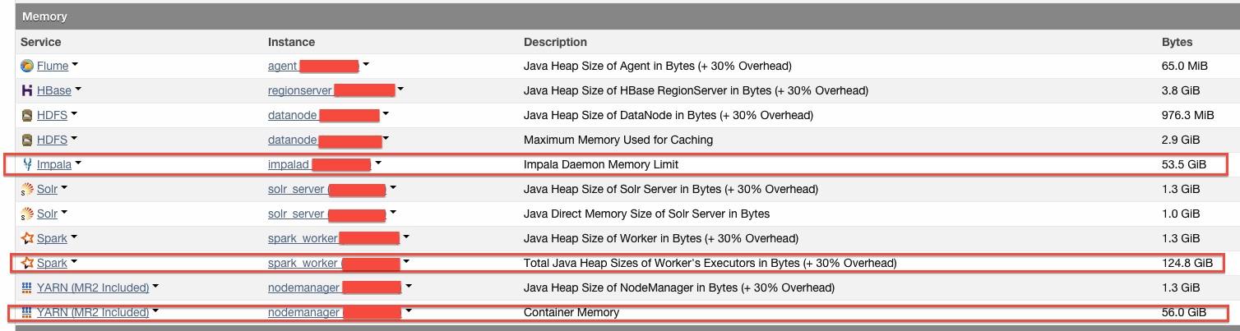Open the agent instance link

(x=283, y=66)
